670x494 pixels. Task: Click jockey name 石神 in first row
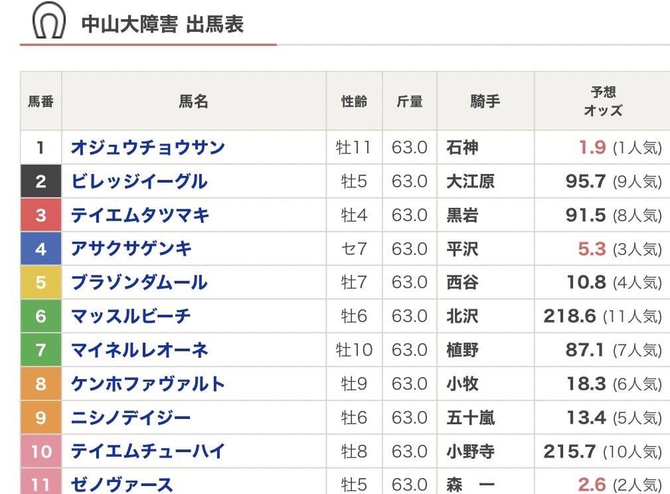(463, 147)
